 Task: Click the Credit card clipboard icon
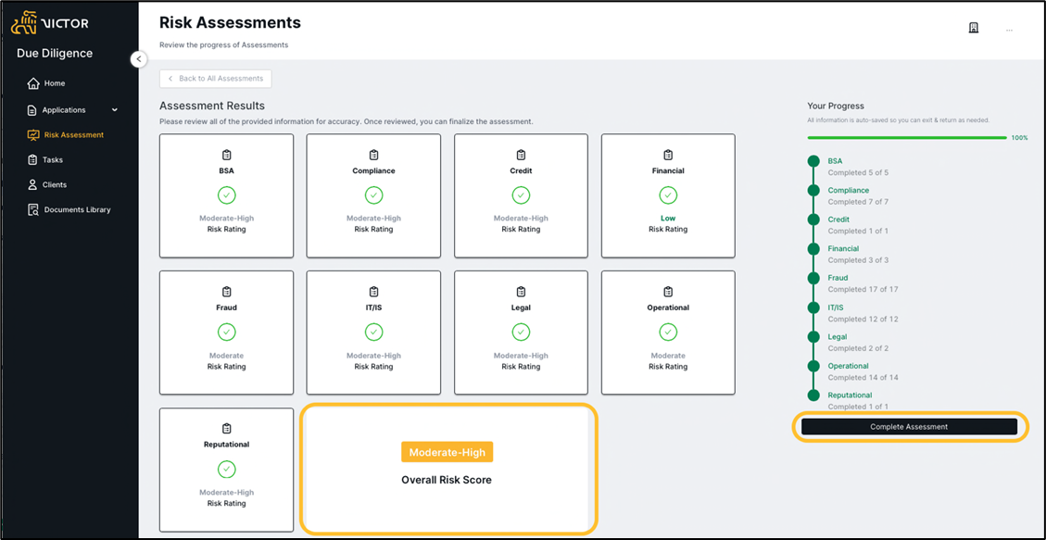click(521, 155)
